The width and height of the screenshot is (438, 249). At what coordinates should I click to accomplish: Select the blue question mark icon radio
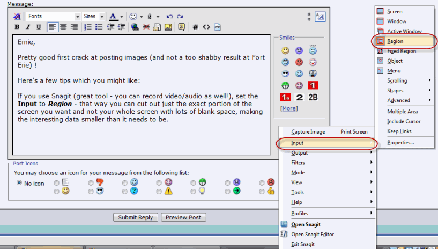tap(124, 192)
